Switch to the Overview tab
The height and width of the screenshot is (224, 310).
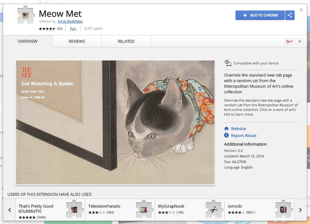tap(28, 41)
